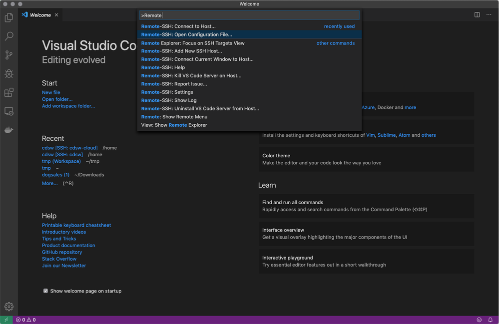The height and width of the screenshot is (324, 499).
Task: Split the editor to the right
Action: (477, 14)
